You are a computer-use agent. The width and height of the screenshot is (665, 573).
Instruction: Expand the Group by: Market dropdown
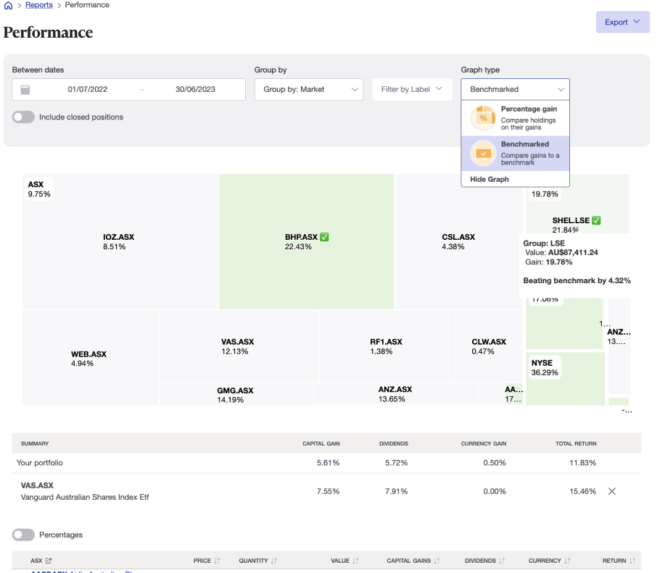(x=309, y=89)
